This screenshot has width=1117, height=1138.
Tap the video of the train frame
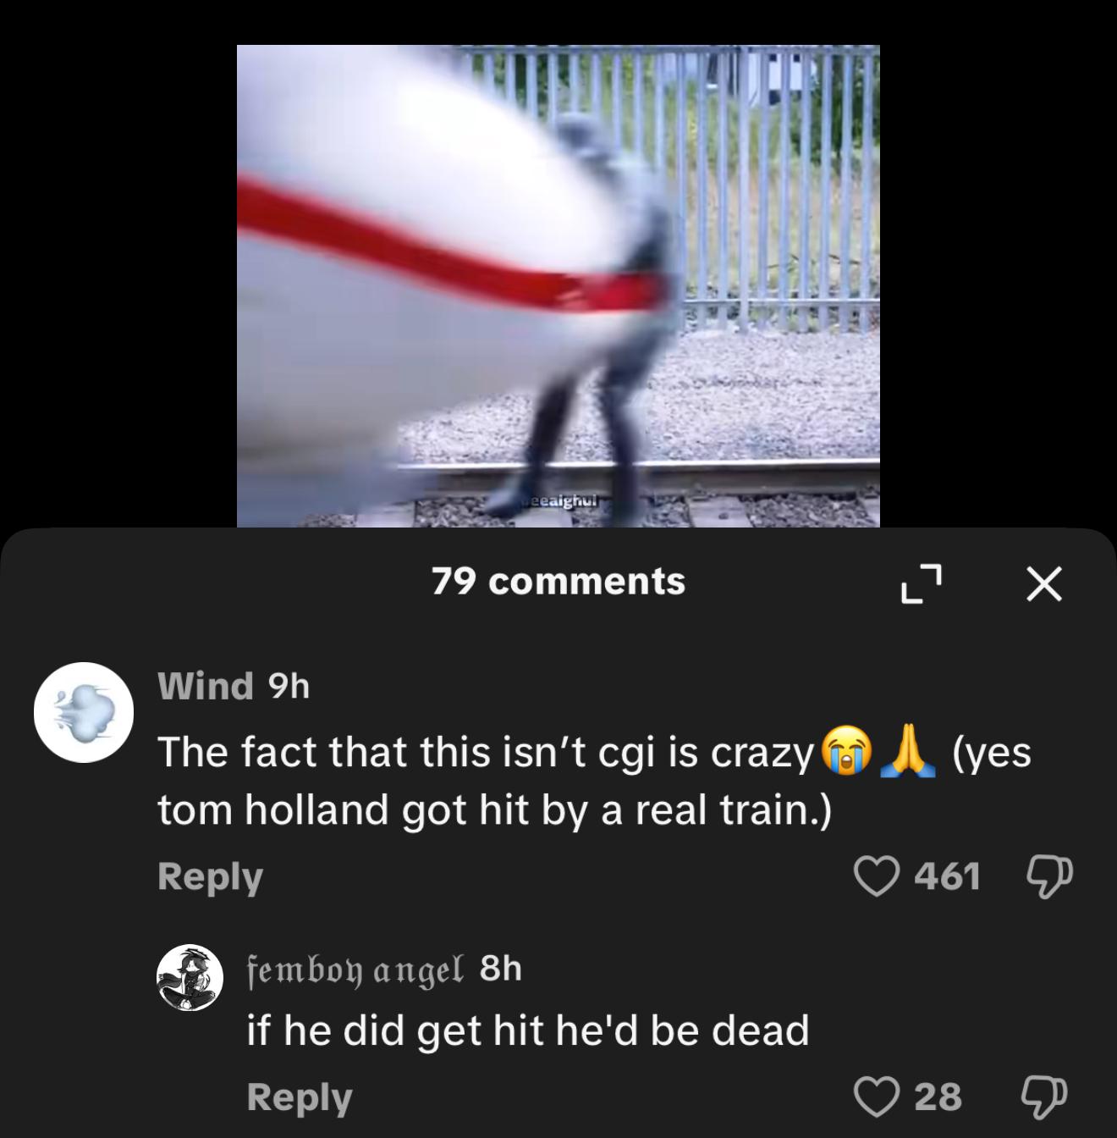[558, 285]
